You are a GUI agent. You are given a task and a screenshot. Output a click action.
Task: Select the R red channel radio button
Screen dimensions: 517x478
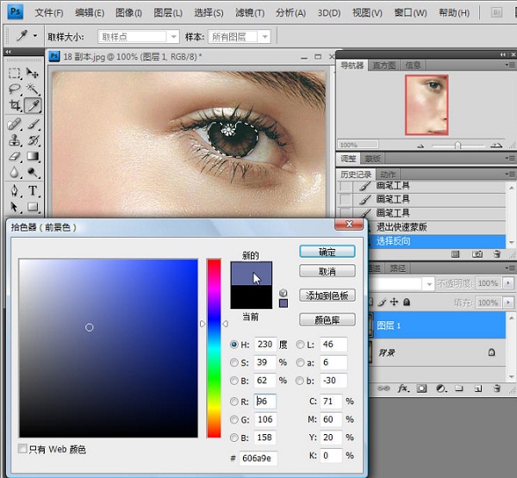coord(234,401)
